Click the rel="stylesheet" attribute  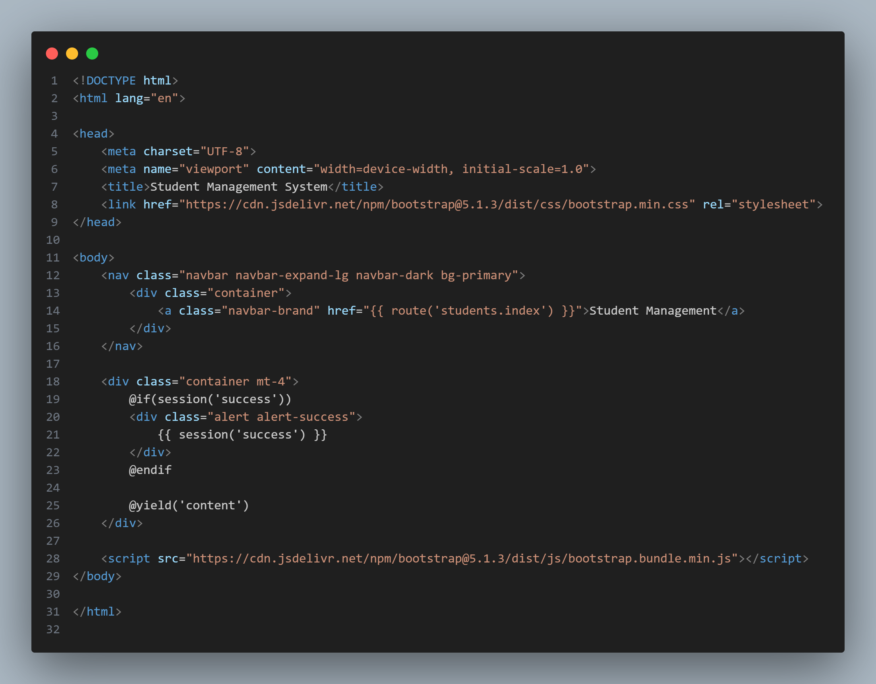759,204
